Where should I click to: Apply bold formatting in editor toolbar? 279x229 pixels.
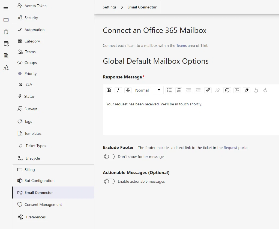click(x=109, y=90)
